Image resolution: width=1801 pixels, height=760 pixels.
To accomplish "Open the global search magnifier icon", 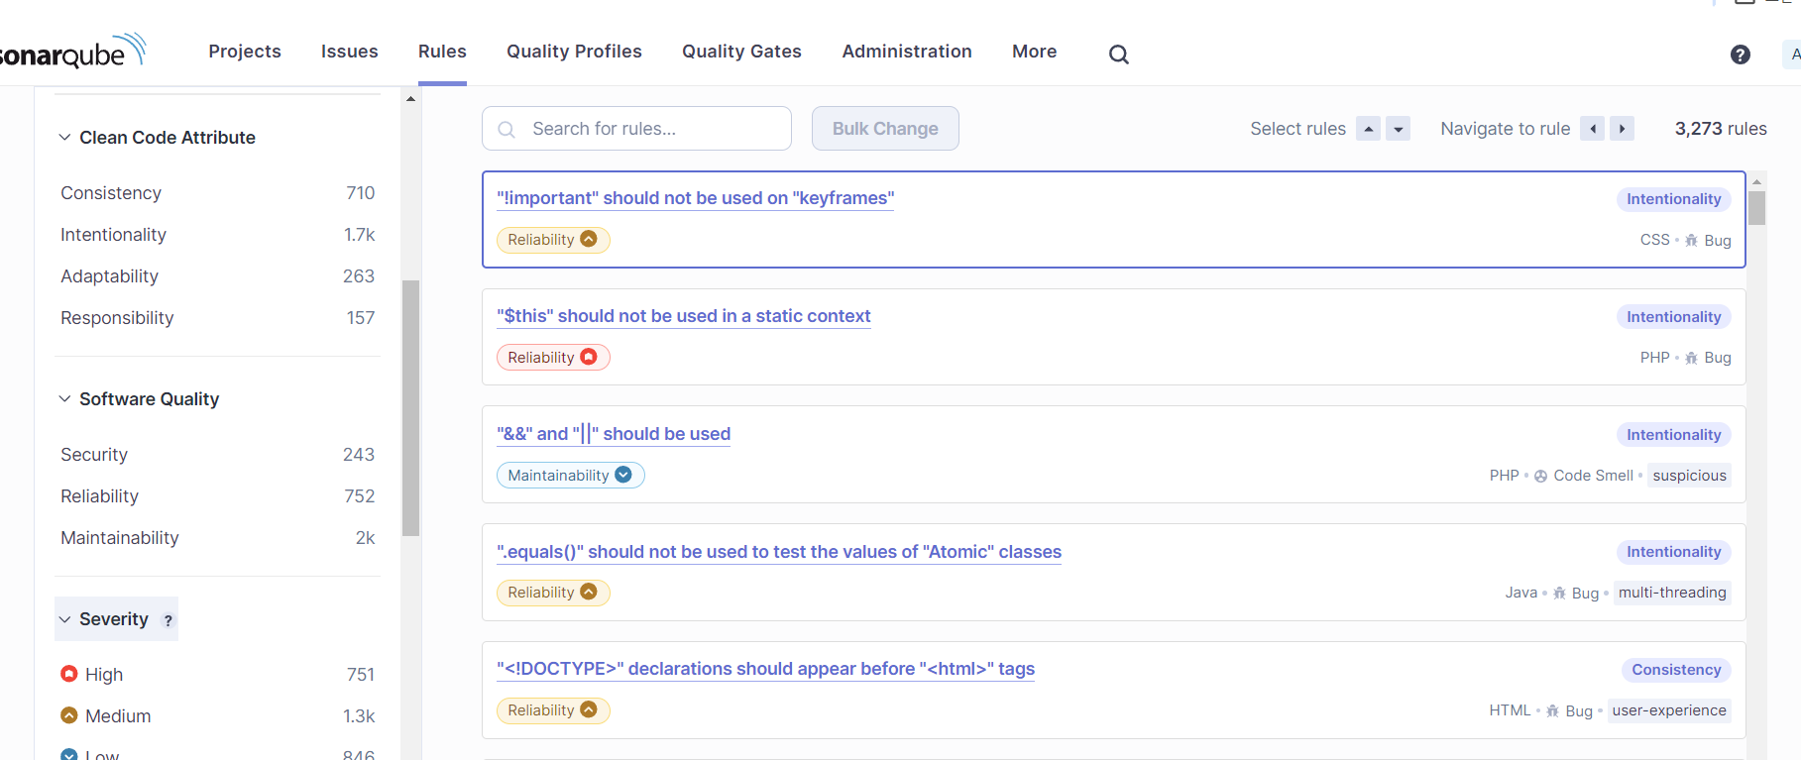I will 1118,54.
